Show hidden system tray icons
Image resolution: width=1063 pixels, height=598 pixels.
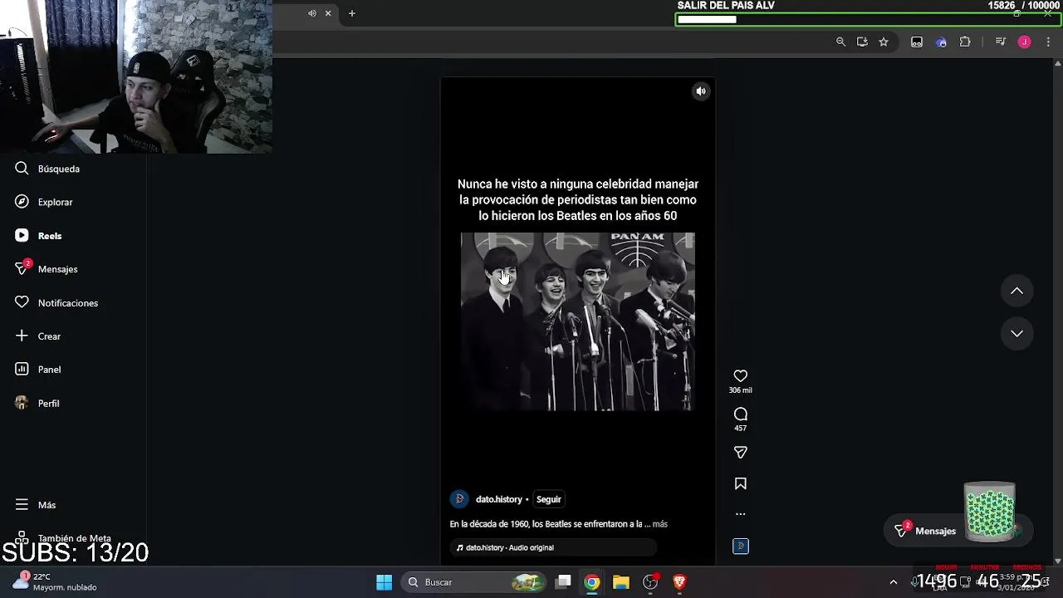[894, 582]
